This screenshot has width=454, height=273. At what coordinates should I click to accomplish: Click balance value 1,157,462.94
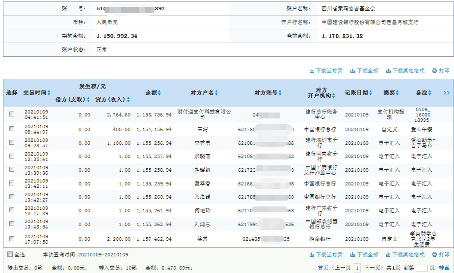coord(154,239)
